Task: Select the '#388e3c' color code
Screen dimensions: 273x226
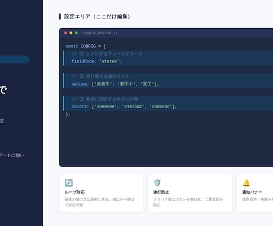Action: [161, 106]
